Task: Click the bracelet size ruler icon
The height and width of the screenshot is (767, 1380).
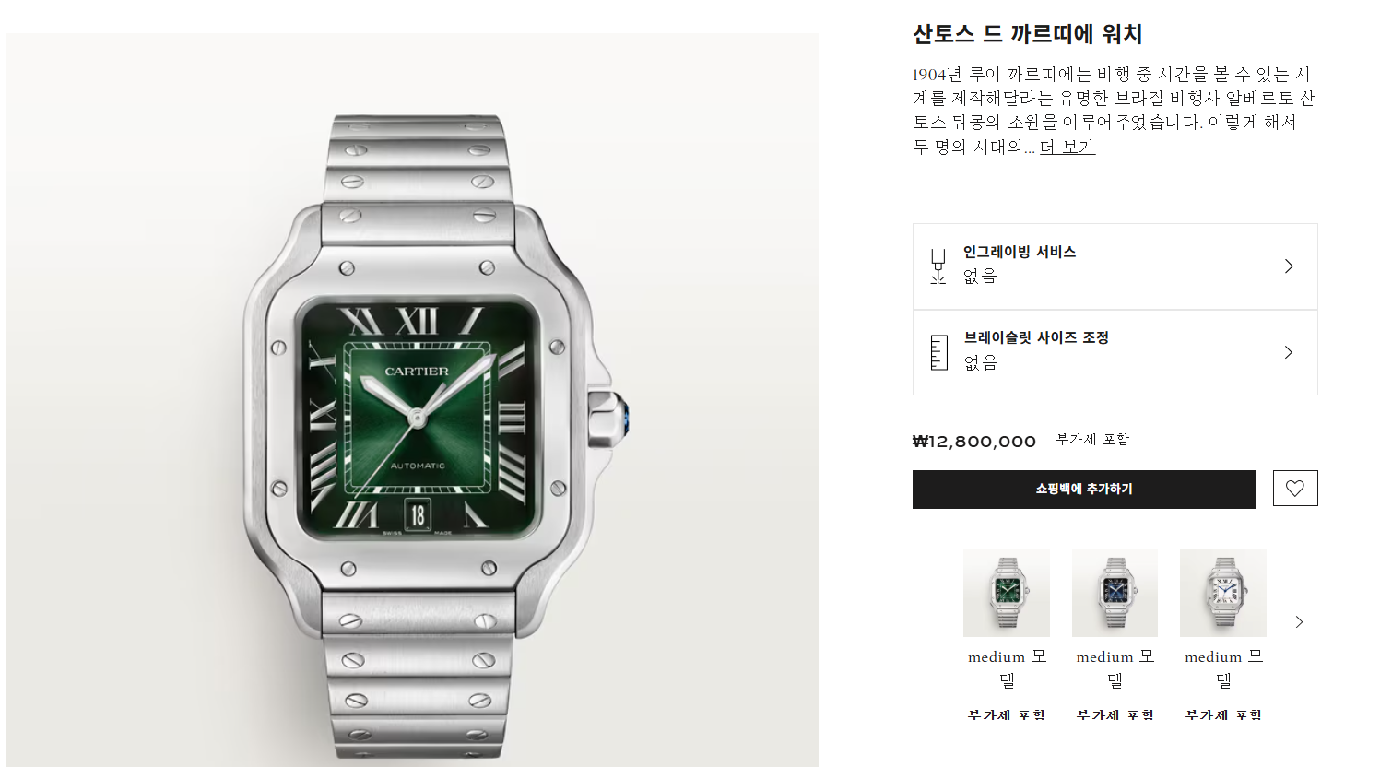Action: [x=938, y=352]
